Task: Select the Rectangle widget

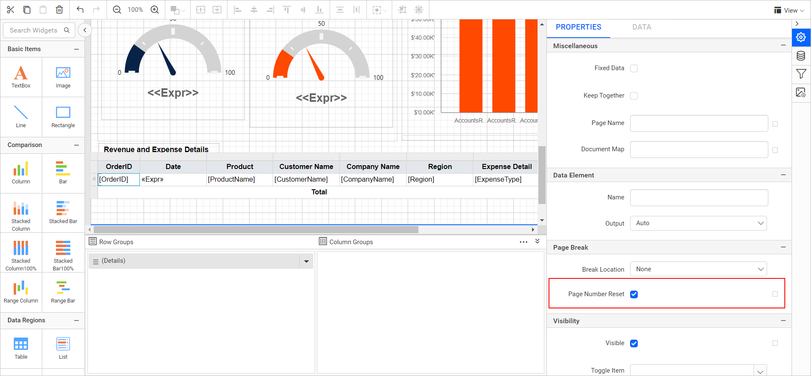Action: pyautogui.click(x=63, y=117)
